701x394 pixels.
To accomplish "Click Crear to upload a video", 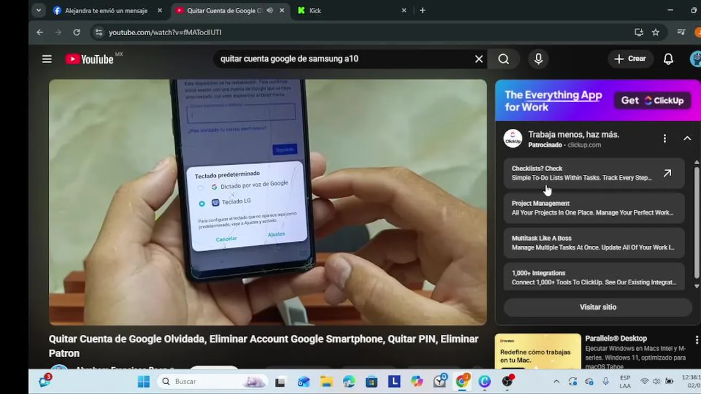I will [x=630, y=59].
